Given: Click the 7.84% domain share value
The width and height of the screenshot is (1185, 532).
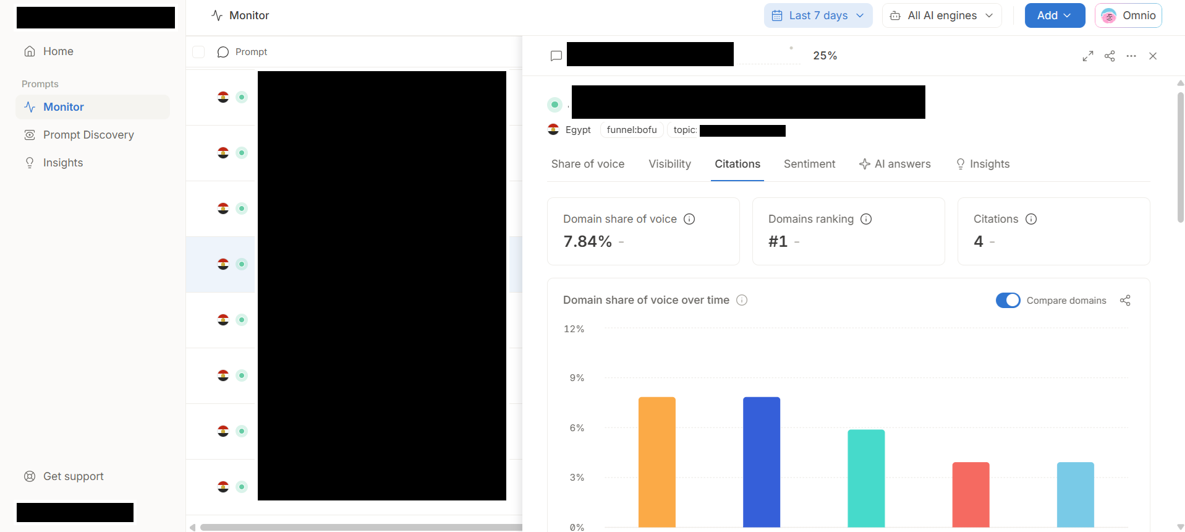Looking at the screenshot, I should click(x=587, y=241).
